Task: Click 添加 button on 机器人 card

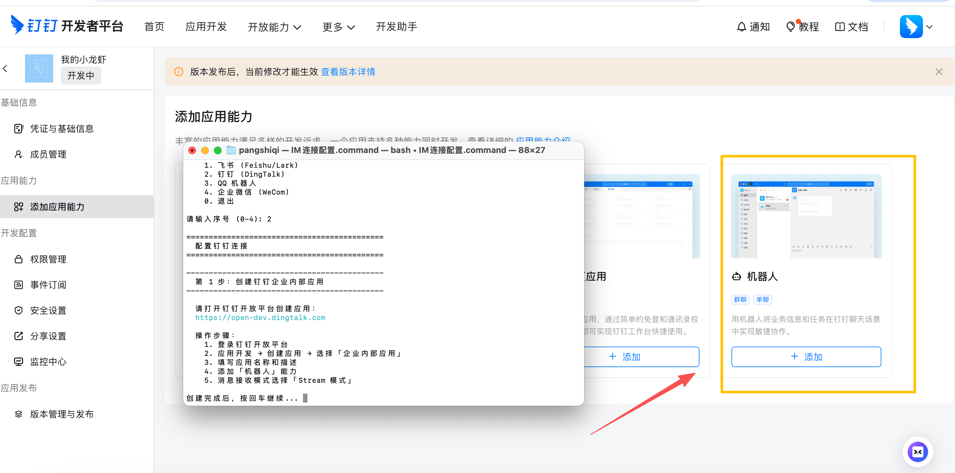Action: [806, 357]
